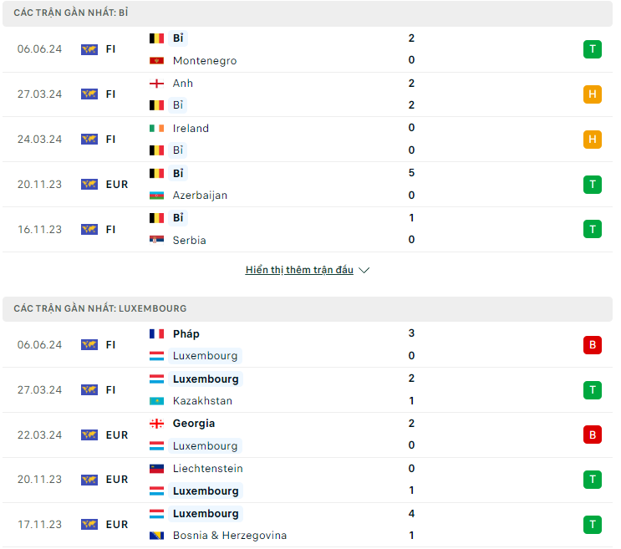The width and height of the screenshot is (621, 549).
Task: Select the Các trận gần nhất: Luxembourg header
Action: (308, 308)
